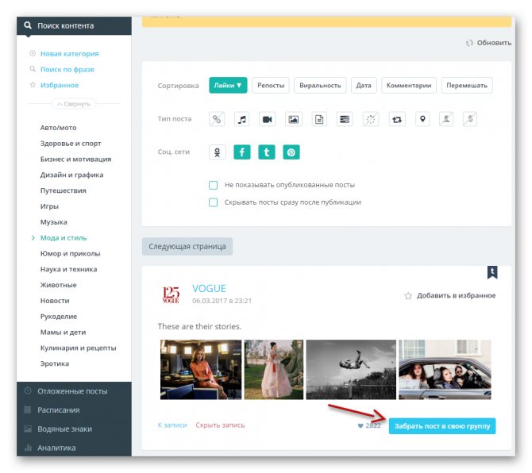Open the К записи link
532x473 pixels.
coord(172,425)
